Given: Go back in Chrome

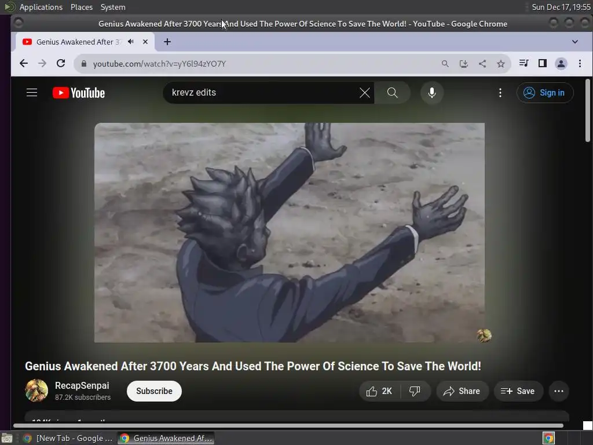Looking at the screenshot, I should 24,64.
